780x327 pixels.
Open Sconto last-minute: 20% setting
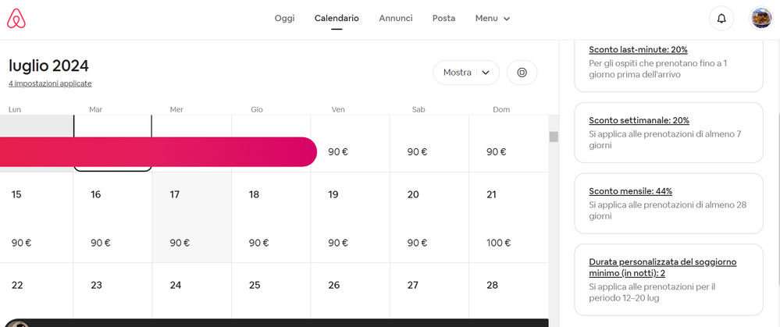pyautogui.click(x=639, y=49)
